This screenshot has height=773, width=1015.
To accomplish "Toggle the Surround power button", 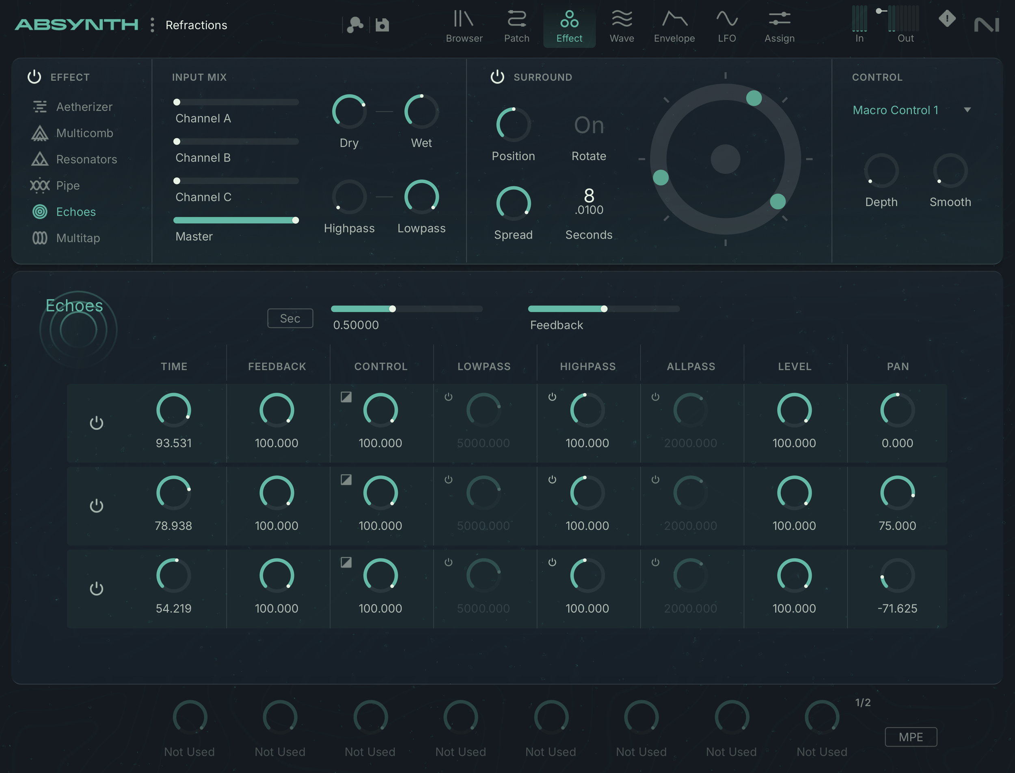I will (x=497, y=77).
